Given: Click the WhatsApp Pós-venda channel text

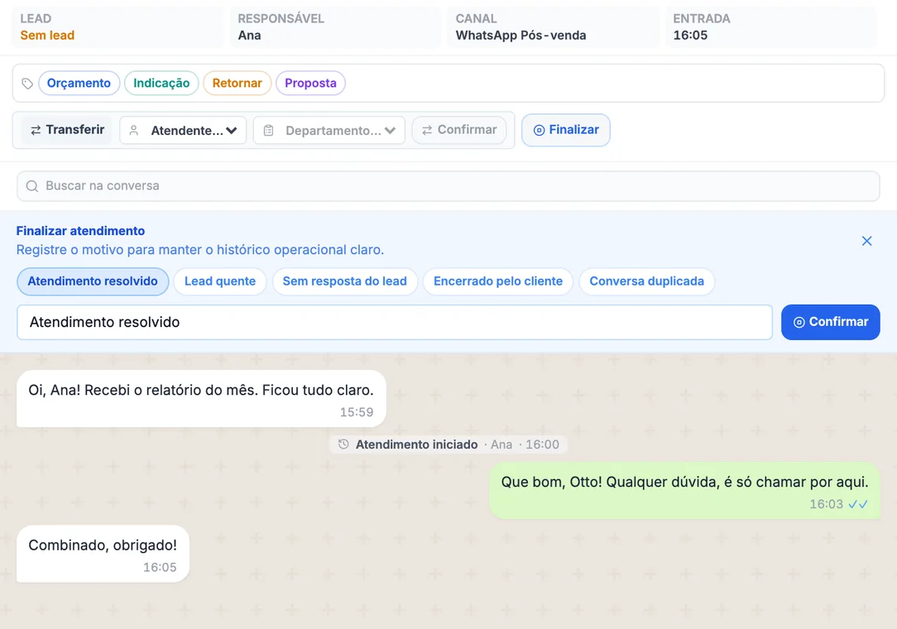Looking at the screenshot, I should coord(520,36).
